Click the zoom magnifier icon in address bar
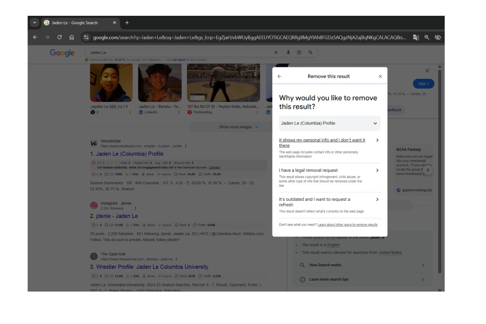The width and height of the screenshot is (486, 324). (427, 37)
